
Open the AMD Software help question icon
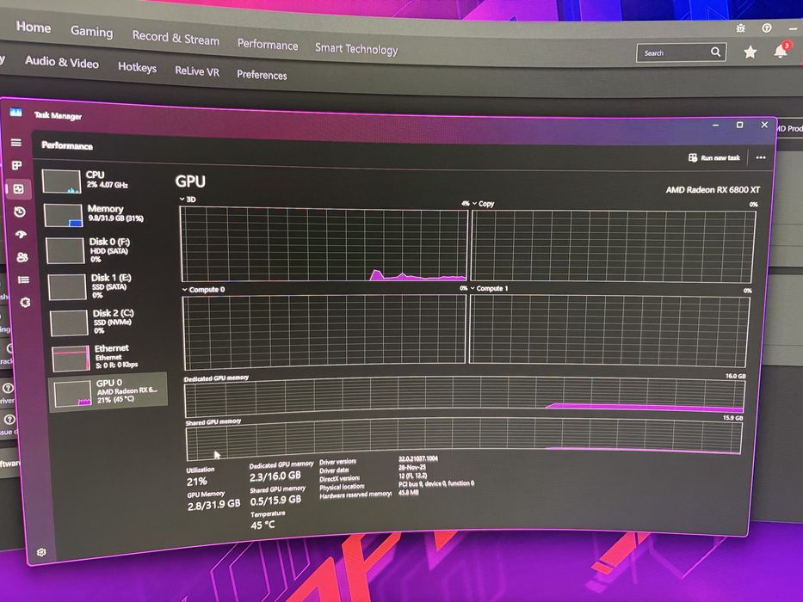(x=767, y=28)
